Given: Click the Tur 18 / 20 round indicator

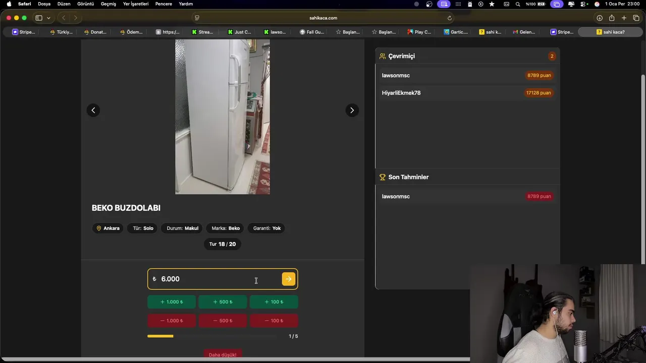Looking at the screenshot, I should (x=223, y=244).
